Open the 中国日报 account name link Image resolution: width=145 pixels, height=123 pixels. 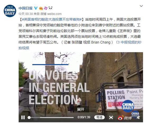pyautogui.click(x=26, y=8)
